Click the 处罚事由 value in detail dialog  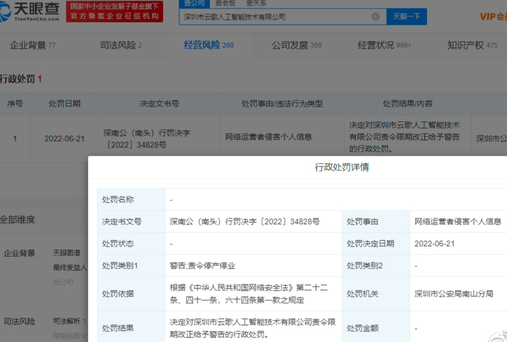458,222
